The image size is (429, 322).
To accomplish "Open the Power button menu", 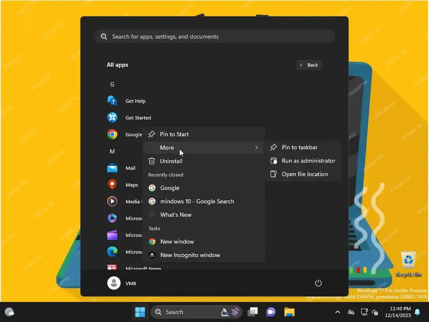I will (x=318, y=283).
